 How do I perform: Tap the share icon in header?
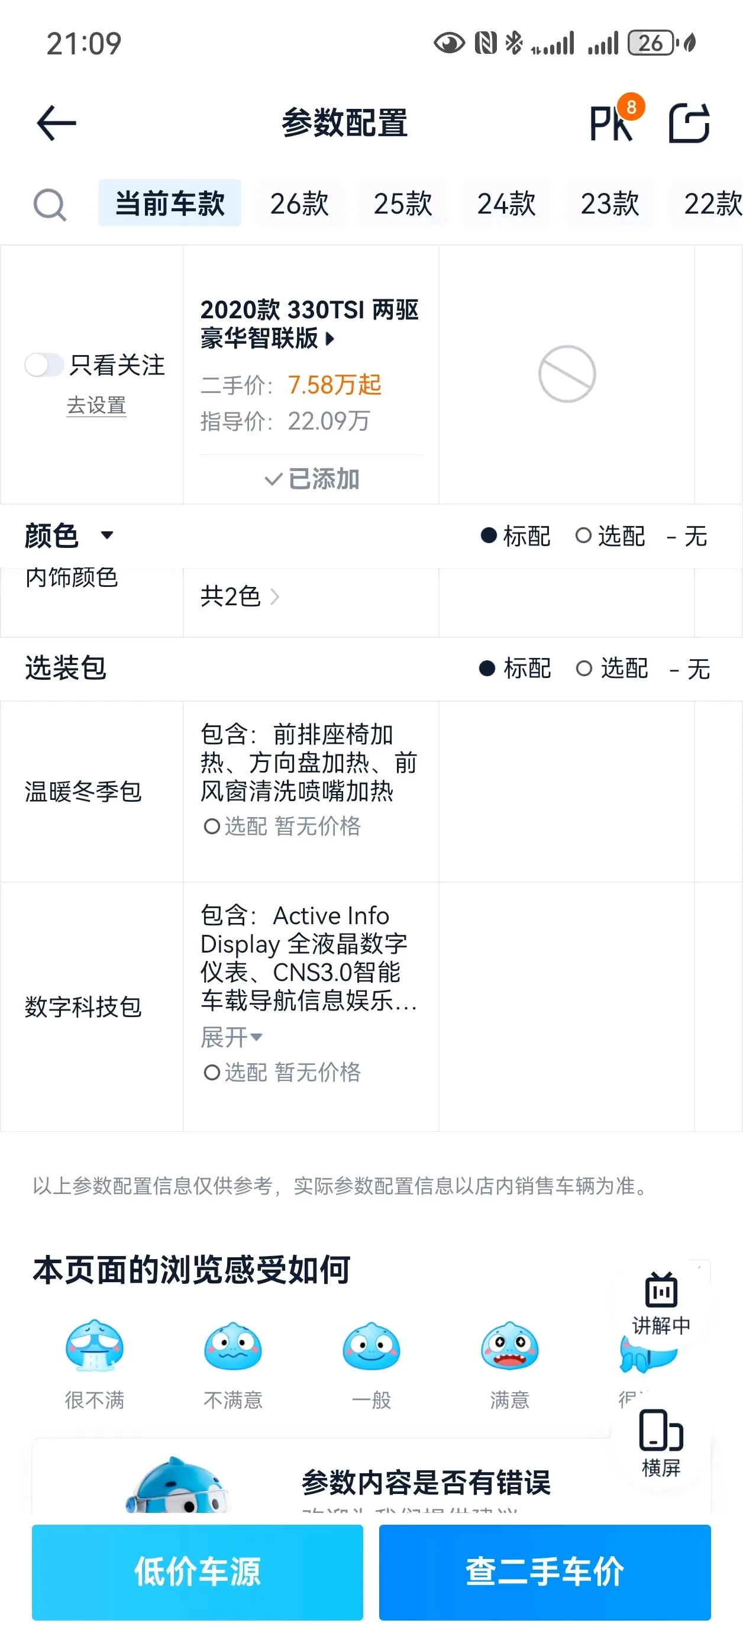689,122
